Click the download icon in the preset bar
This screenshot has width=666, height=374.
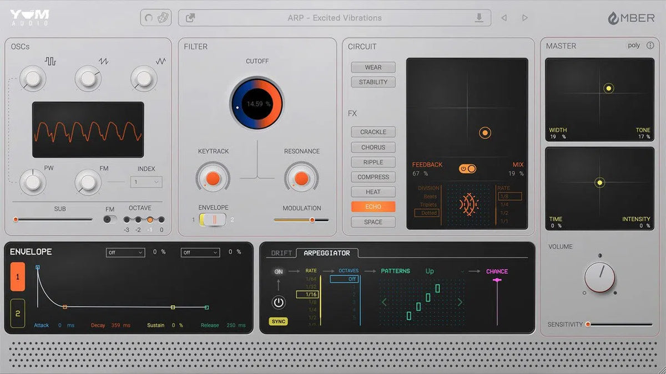(x=480, y=17)
